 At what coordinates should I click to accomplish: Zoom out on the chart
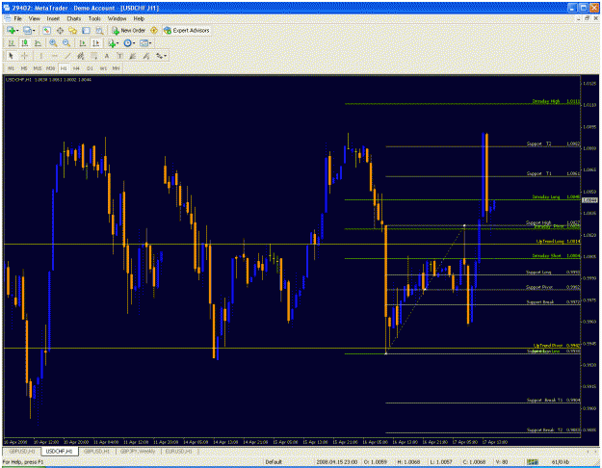(66, 43)
